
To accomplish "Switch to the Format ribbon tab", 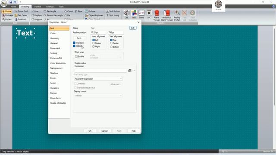I will click(38, 7).
